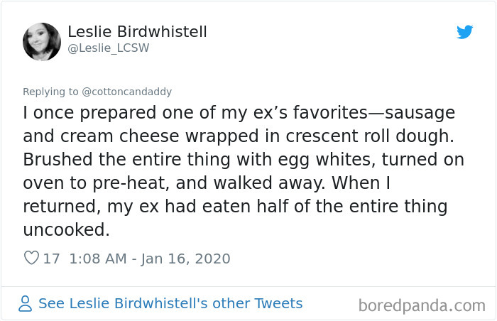This screenshot has width=497, height=321.
Task: Click the like count of 17
Action: point(51,259)
